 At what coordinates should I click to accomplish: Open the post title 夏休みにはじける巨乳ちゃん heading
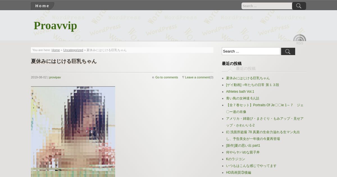(x=64, y=61)
